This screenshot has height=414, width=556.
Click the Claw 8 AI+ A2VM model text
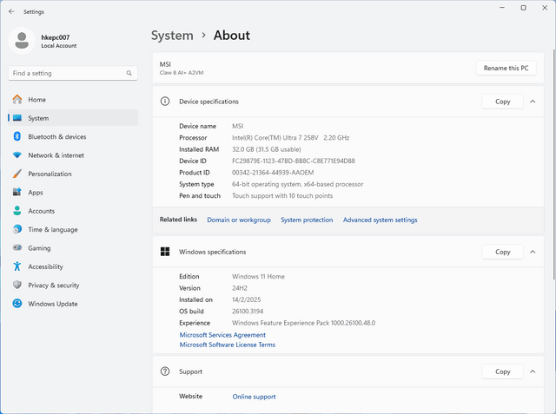coord(182,73)
